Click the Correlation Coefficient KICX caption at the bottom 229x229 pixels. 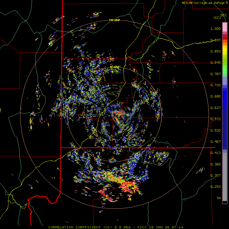point(116,227)
